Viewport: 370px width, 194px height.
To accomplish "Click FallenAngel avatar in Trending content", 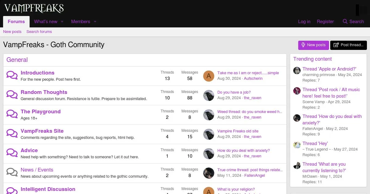I will pyautogui.click(x=297, y=118).
